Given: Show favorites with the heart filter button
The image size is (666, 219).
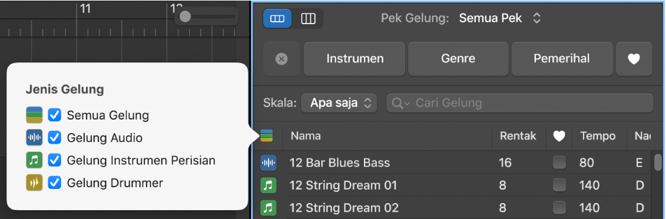Looking at the screenshot, I should 634,59.
